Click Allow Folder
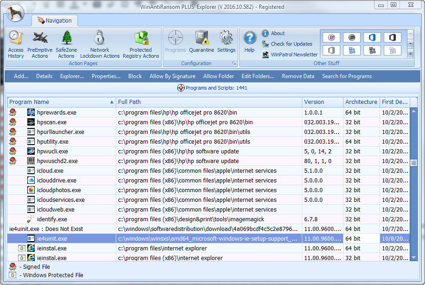The image size is (425, 285). (x=219, y=76)
